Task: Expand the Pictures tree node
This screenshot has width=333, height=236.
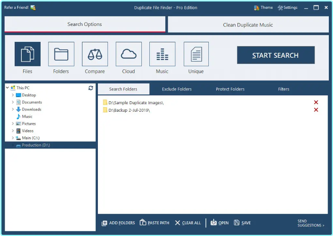Action: (x=13, y=123)
